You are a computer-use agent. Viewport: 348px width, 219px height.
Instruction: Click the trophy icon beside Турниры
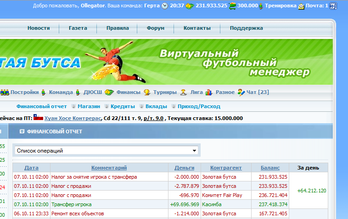click(x=147, y=92)
